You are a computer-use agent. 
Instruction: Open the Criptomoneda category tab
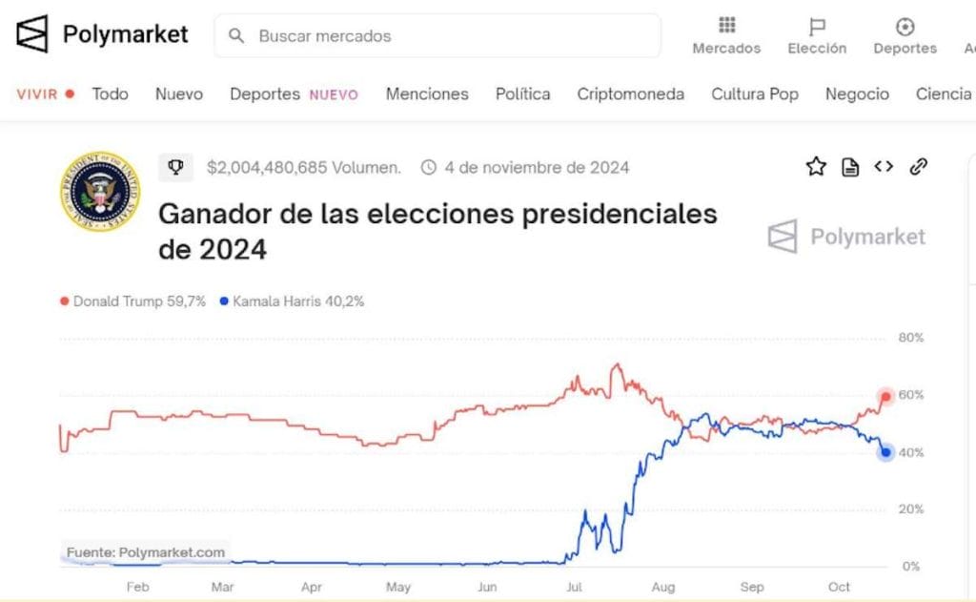pyautogui.click(x=630, y=93)
